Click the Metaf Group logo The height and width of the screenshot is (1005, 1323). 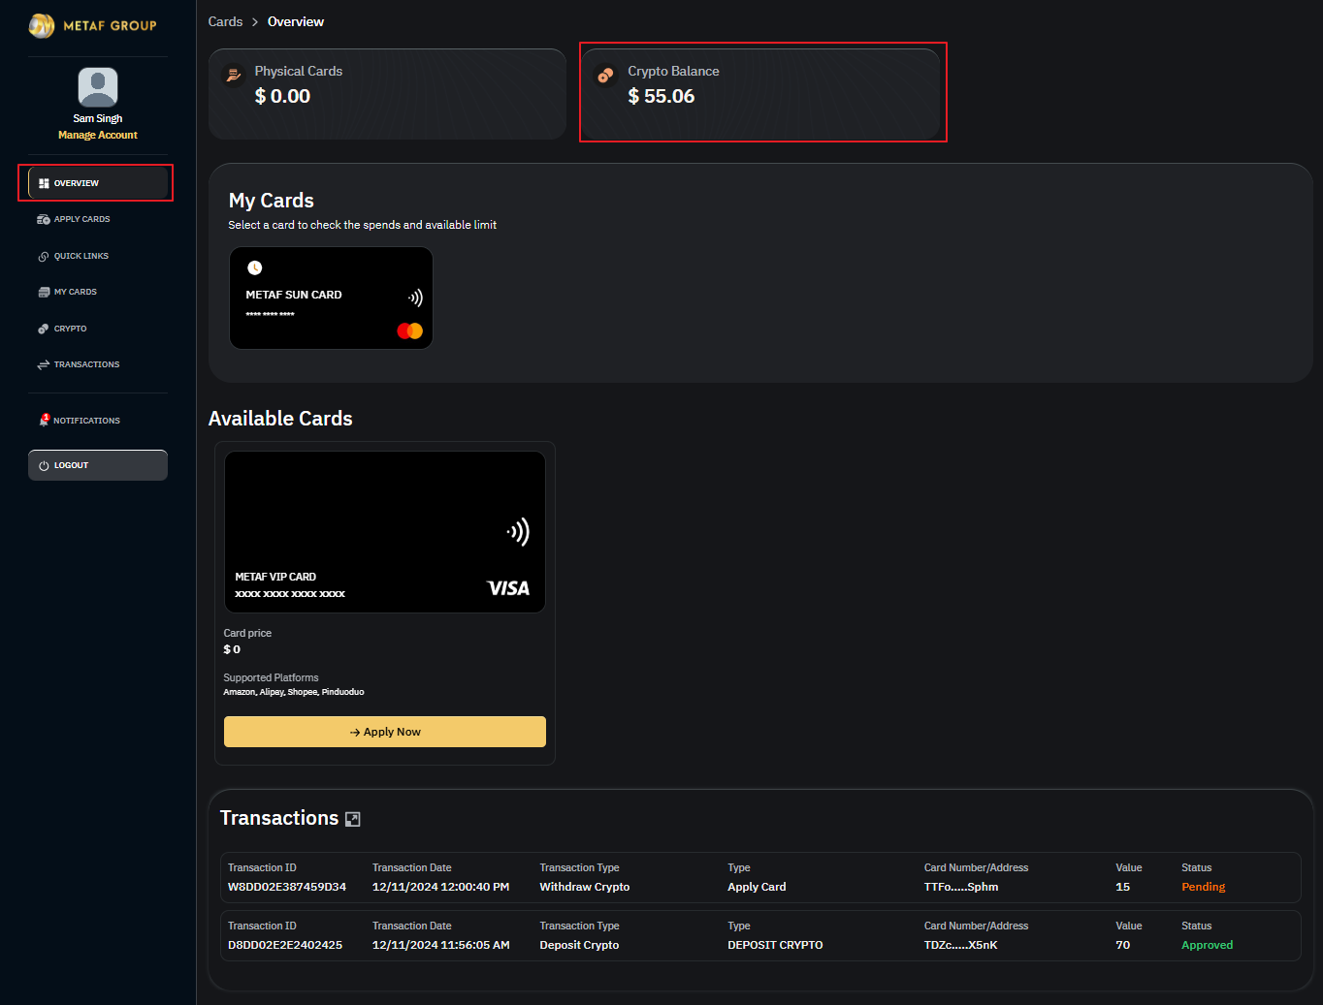click(x=93, y=25)
